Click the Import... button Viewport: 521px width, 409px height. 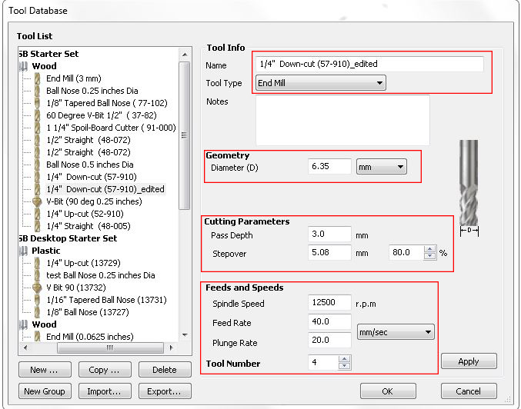click(105, 391)
